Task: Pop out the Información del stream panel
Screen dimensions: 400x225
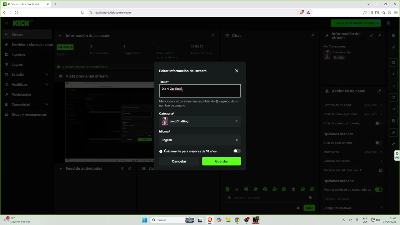Action: [x=379, y=36]
